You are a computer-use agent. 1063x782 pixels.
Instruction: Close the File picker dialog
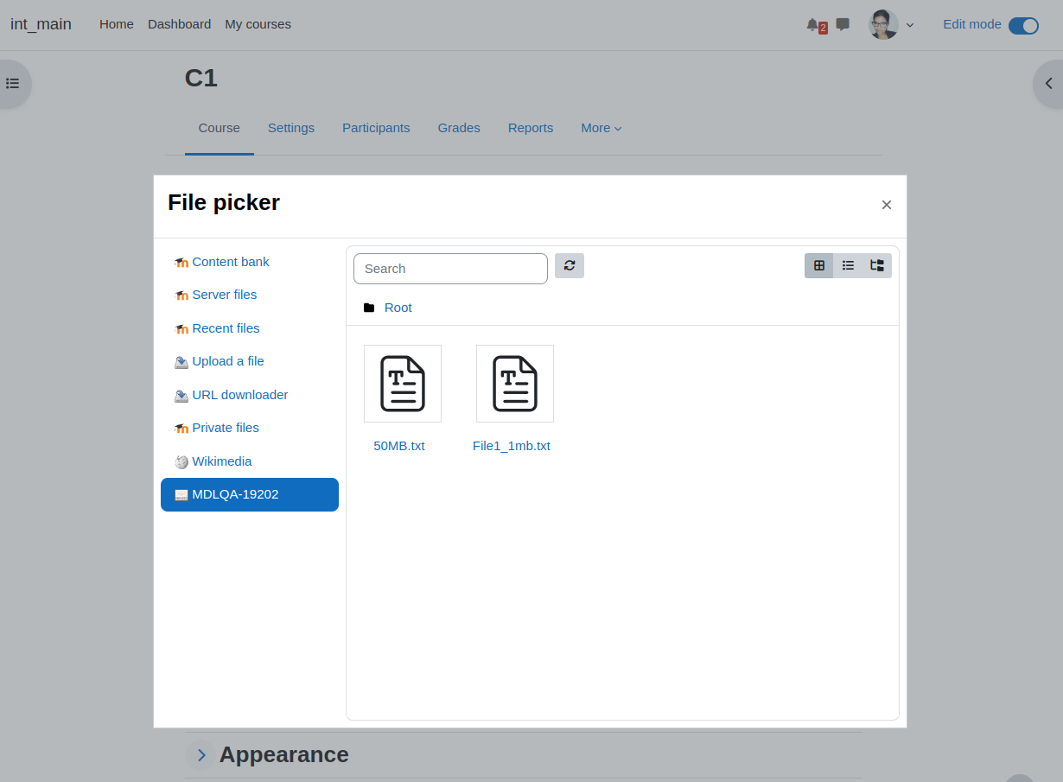point(887,205)
